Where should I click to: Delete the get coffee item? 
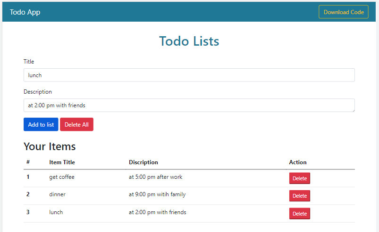[x=300, y=178]
